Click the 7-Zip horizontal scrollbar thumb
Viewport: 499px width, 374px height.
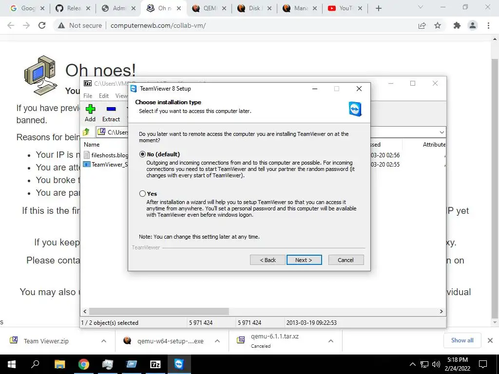(159, 311)
